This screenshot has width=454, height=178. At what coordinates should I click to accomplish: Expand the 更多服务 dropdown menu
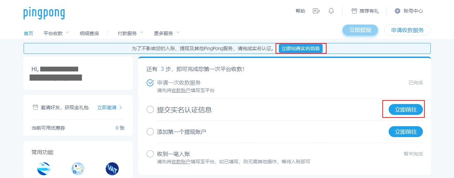click(x=167, y=33)
